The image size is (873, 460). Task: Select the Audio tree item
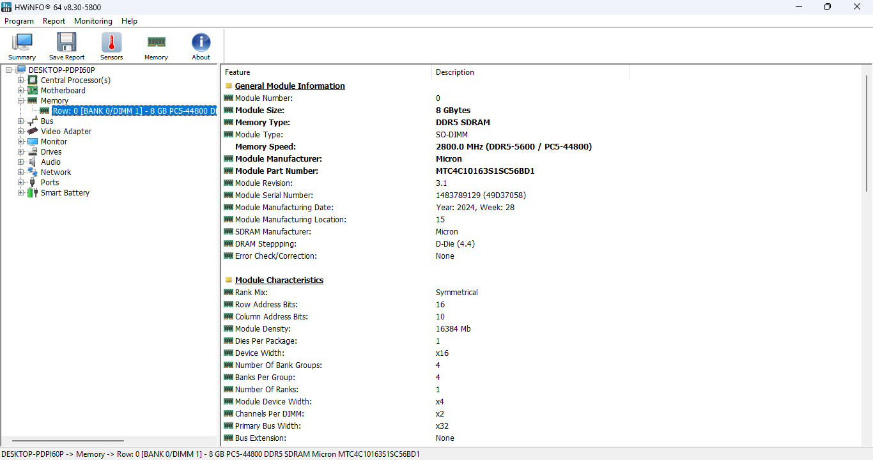(51, 162)
